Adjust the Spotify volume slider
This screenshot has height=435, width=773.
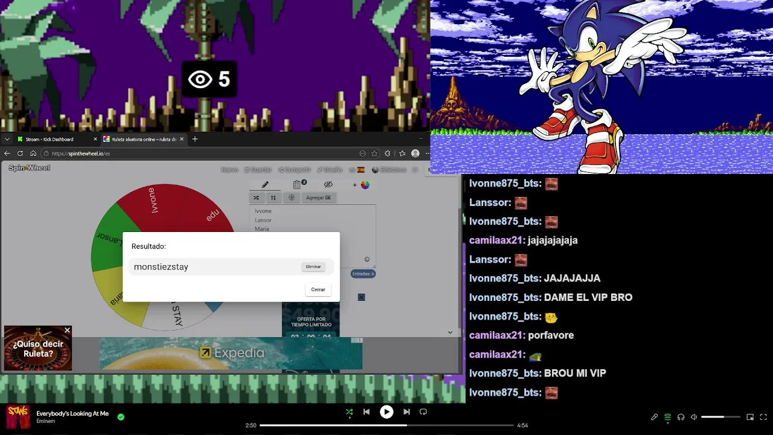pyautogui.click(x=720, y=417)
